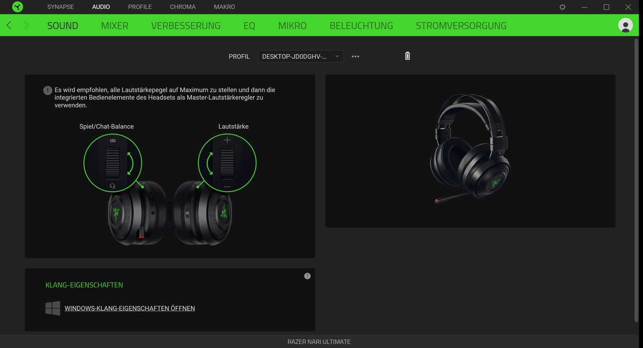Viewport: 643px width, 348px height.
Task: Switch to the MIKRO tab
Action: (x=292, y=26)
